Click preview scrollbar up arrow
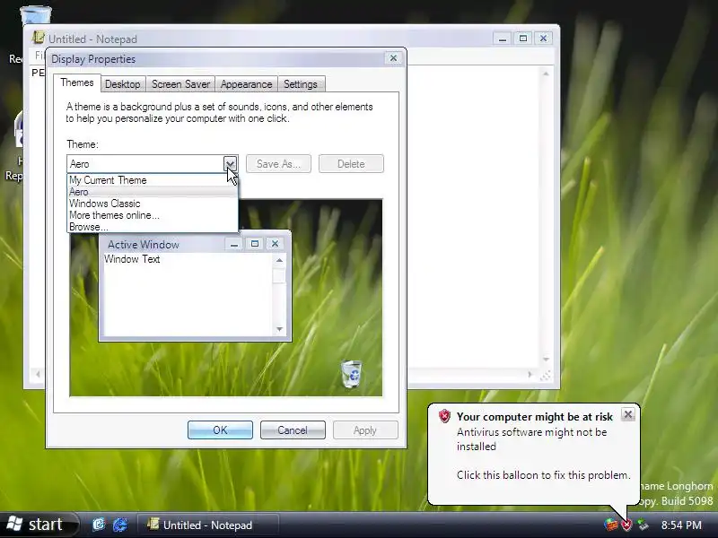The height and width of the screenshot is (538, 718). (x=279, y=260)
